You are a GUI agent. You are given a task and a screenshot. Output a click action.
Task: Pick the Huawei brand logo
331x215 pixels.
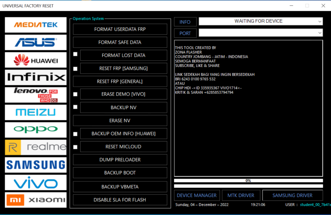point(36,60)
